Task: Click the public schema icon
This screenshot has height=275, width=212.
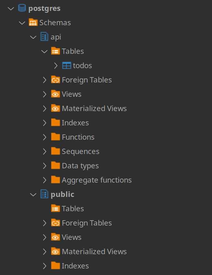Action: (x=44, y=194)
